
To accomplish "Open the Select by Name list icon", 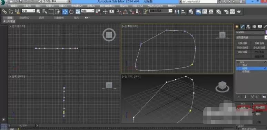I will coord(44,12).
